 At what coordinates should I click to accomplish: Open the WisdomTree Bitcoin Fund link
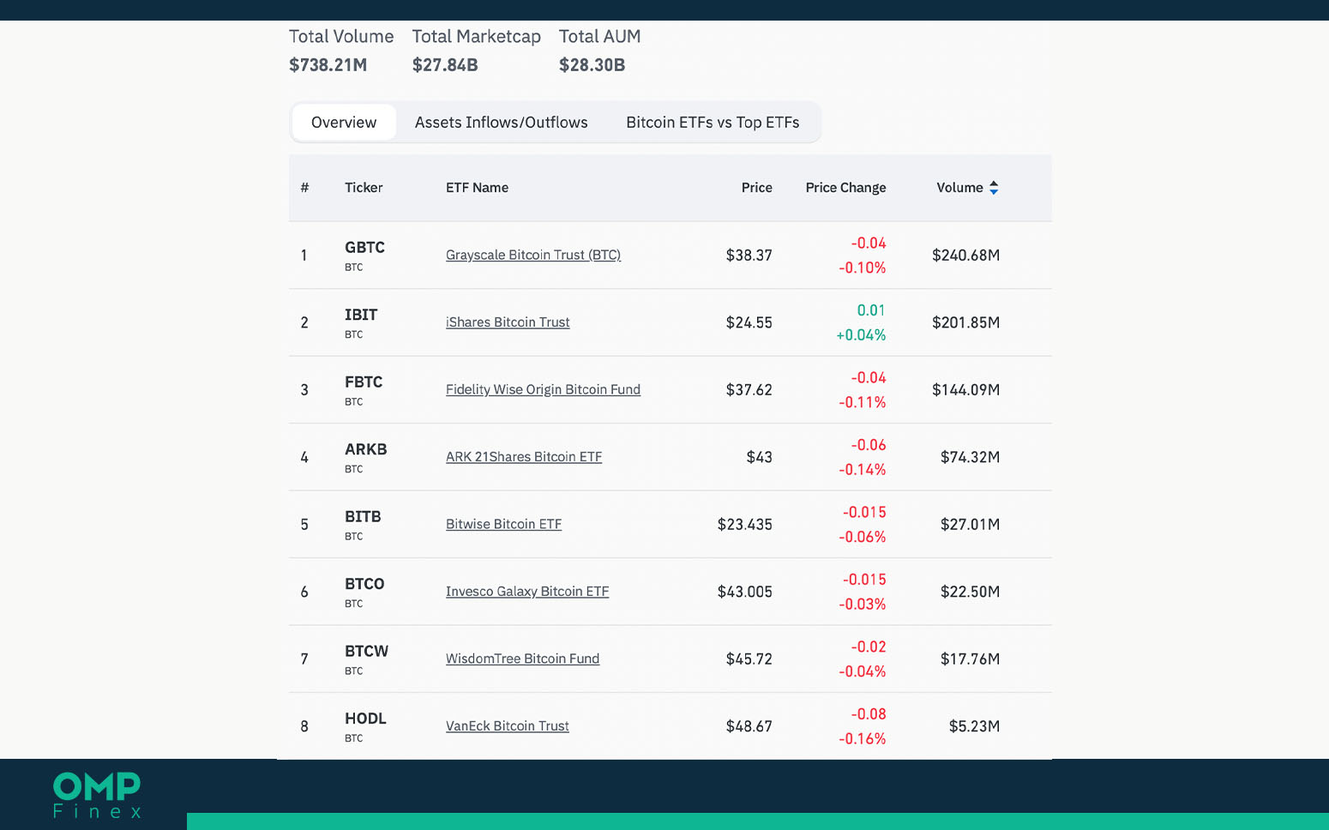pos(522,659)
